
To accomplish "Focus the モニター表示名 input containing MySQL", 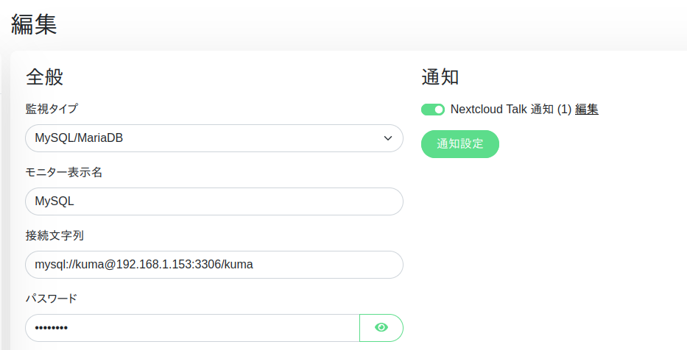I will tap(214, 201).
